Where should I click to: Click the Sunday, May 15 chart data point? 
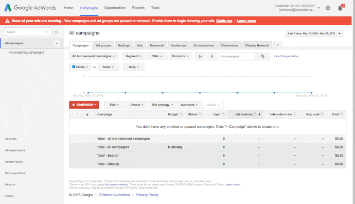[x=88, y=93]
